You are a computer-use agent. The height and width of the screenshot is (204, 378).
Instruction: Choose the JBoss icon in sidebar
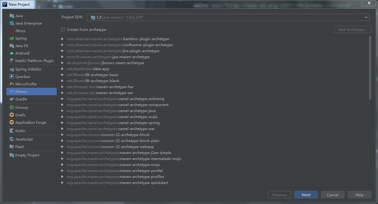point(12,31)
